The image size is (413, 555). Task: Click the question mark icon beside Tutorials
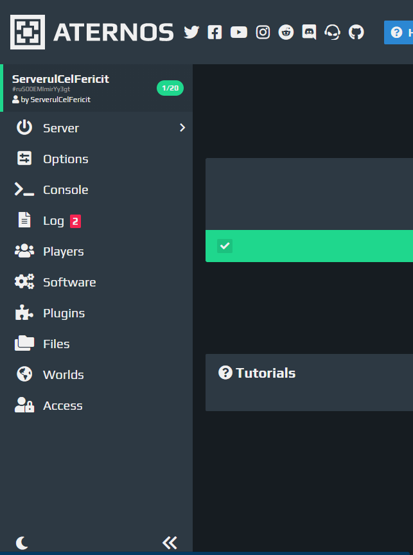click(225, 373)
